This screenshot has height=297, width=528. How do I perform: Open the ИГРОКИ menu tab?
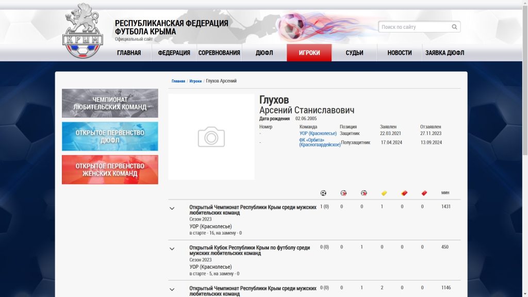(309, 53)
